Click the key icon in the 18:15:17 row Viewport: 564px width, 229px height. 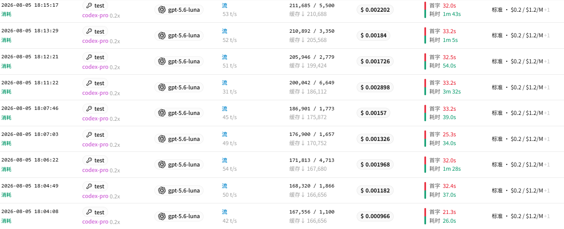coord(89,6)
